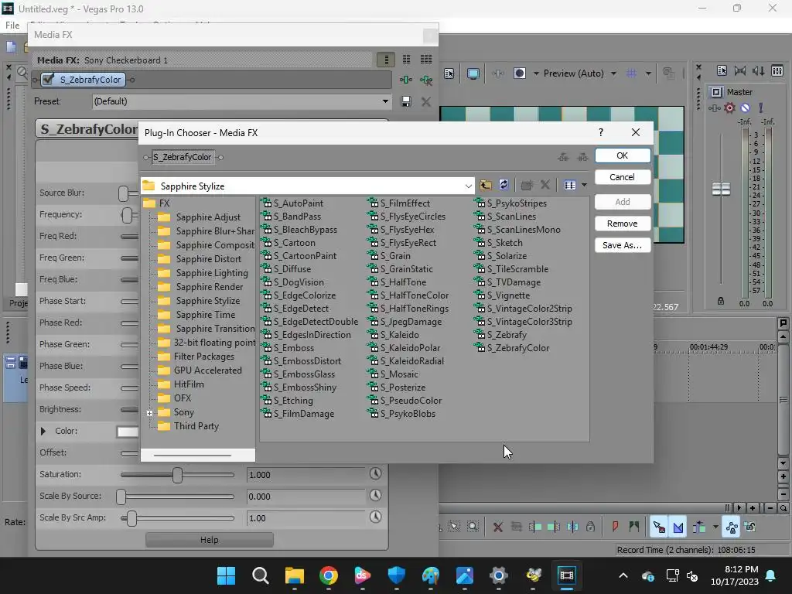Click the Scale By Source slider
Screen dimensions: 792x594
[x=177, y=497]
